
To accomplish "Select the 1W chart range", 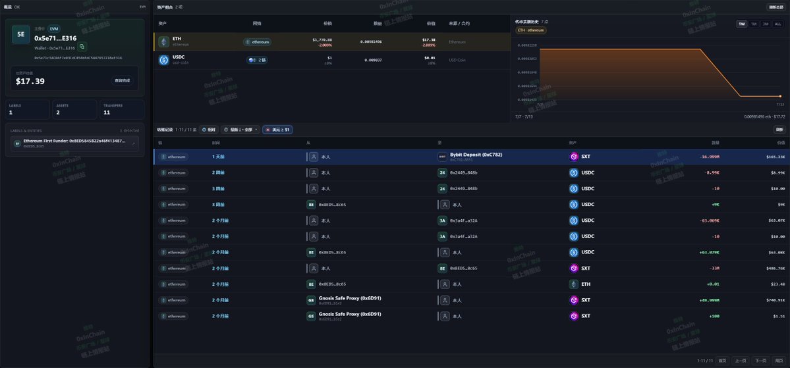I will pos(742,24).
